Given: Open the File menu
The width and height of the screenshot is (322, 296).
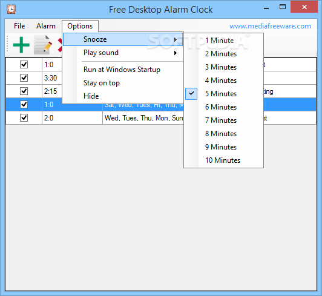Looking at the screenshot, I should pyautogui.click(x=19, y=26).
